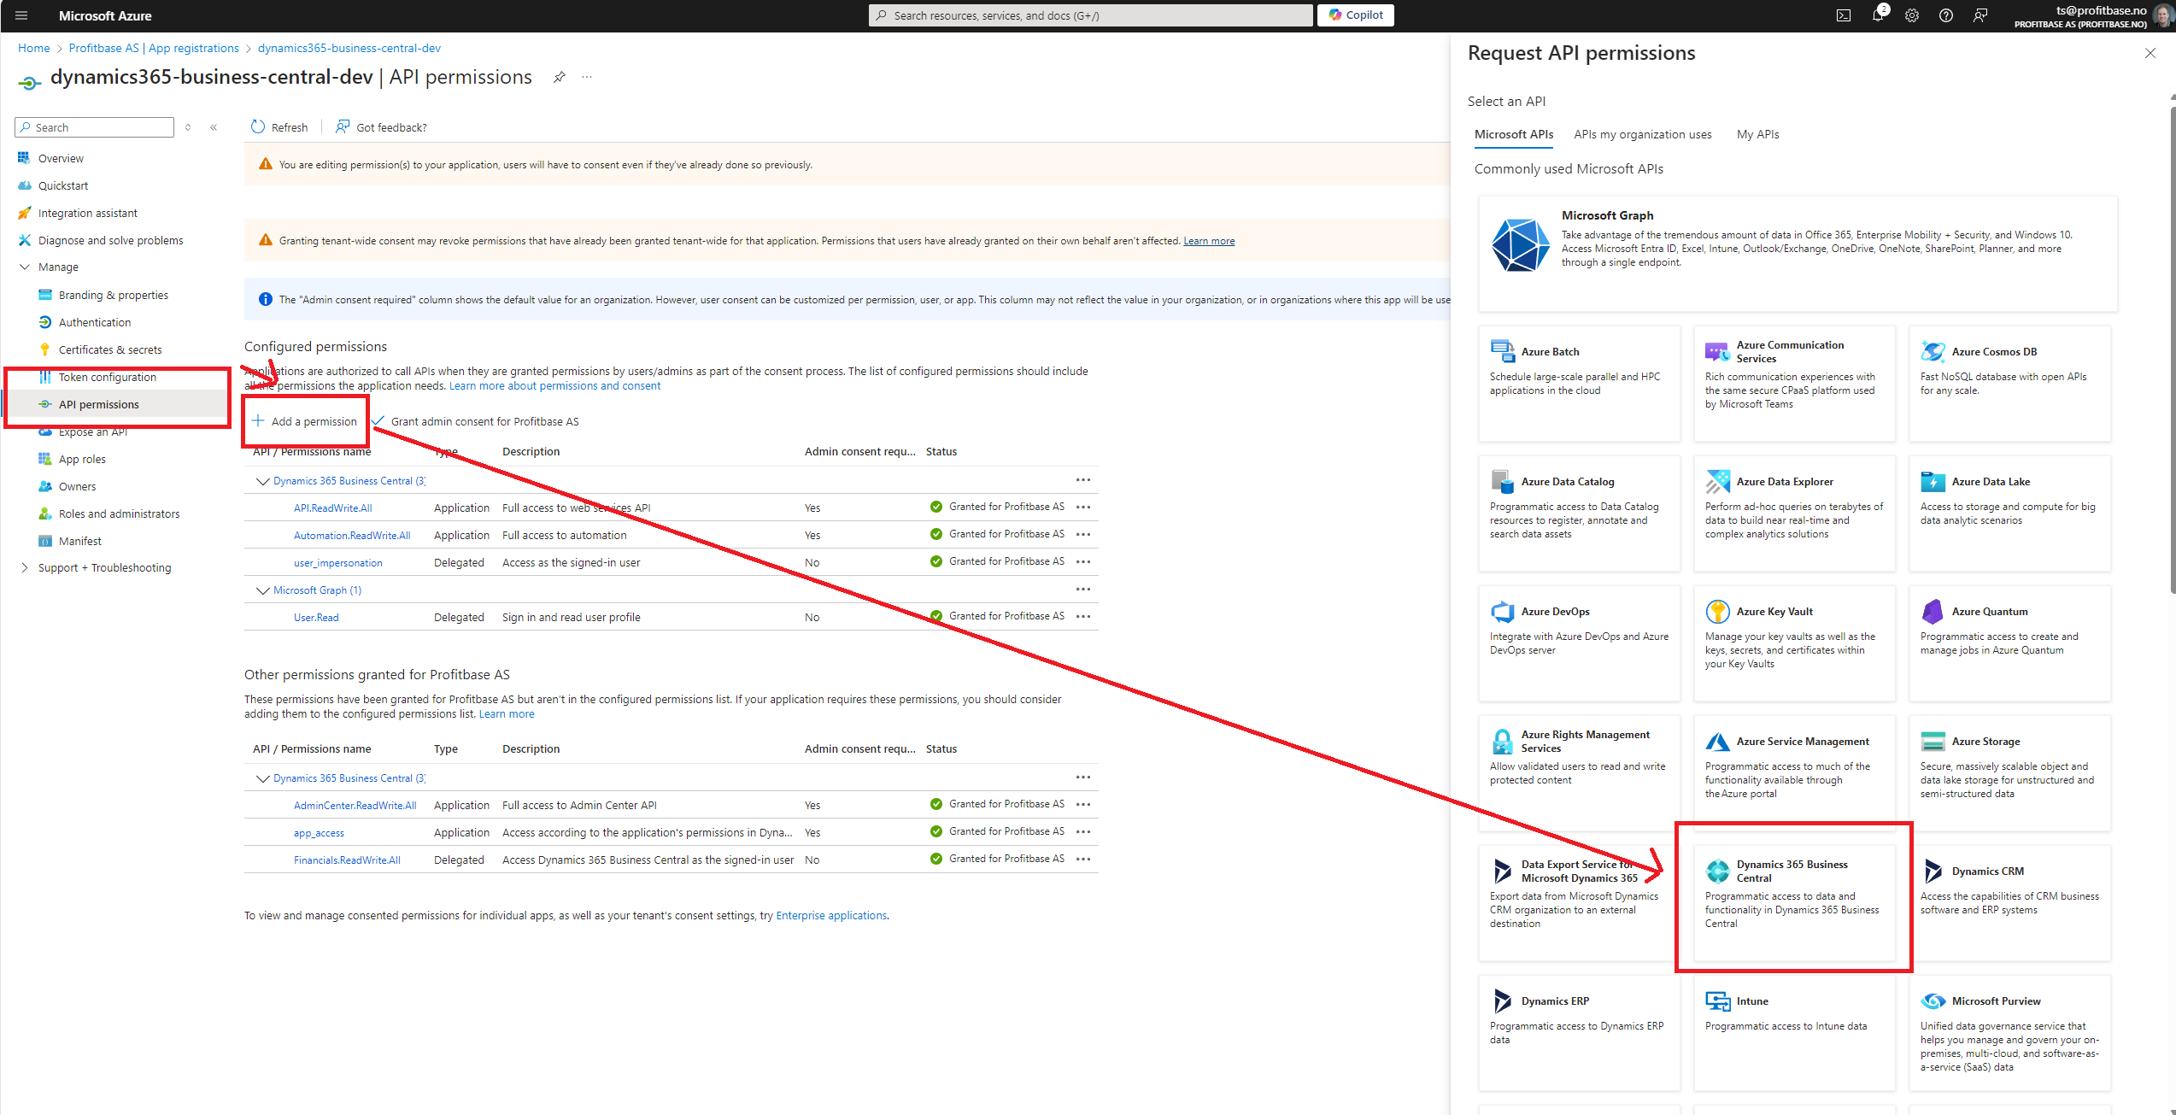Image resolution: width=2176 pixels, height=1115 pixels.
Task: Open the ellipsis beside the page title
Action: [x=587, y=77]
